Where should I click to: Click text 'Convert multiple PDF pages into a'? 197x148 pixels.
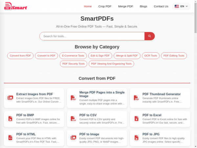(98, 100)
